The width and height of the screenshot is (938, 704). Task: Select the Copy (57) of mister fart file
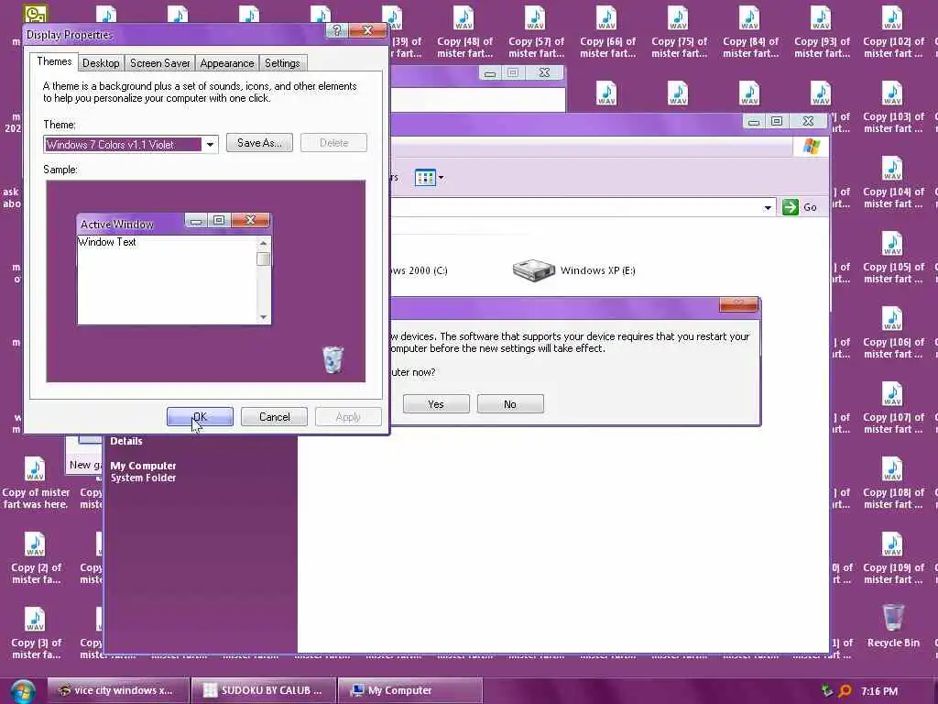(x=536, y=33)
